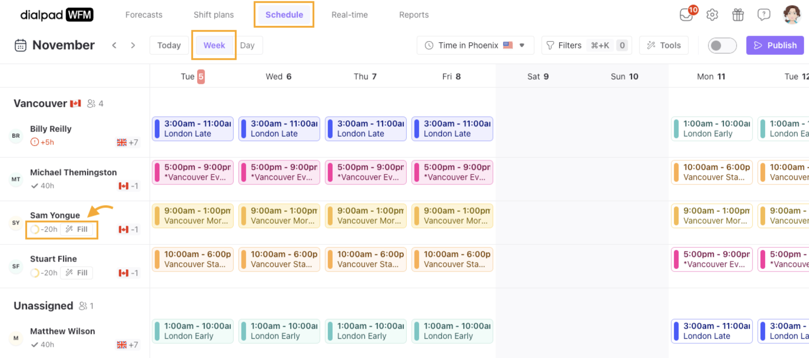Advance to next week with the right arrow
This screenshot has width=809, height=358.
[133, 45]
